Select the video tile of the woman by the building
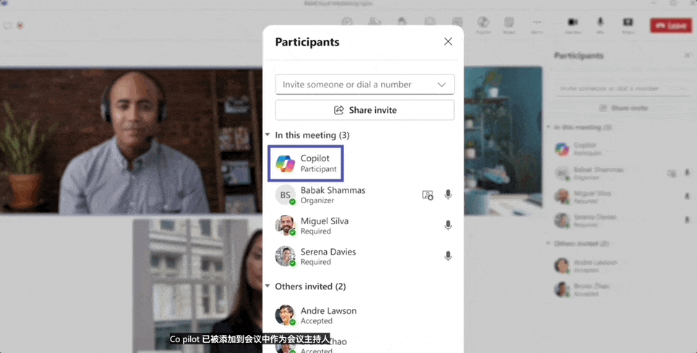697x353 pixels. click(x=197, y=286)
